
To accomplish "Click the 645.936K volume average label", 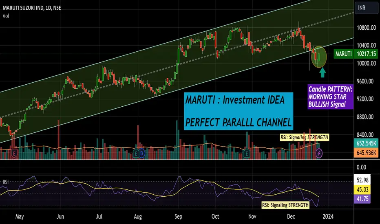I will pos(366,153).
